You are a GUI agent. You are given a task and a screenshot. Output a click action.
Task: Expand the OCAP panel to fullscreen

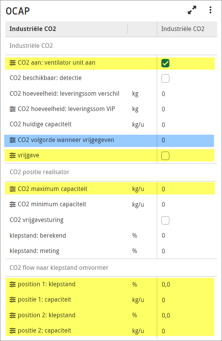tap(192, 10)
